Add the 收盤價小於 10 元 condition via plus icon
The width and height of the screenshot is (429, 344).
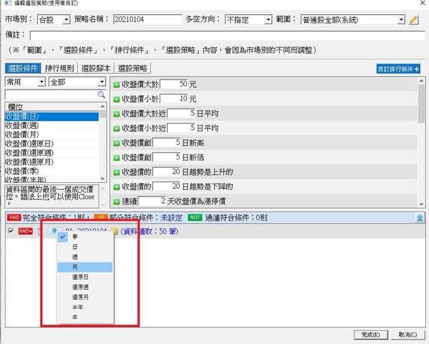(116, 99)
